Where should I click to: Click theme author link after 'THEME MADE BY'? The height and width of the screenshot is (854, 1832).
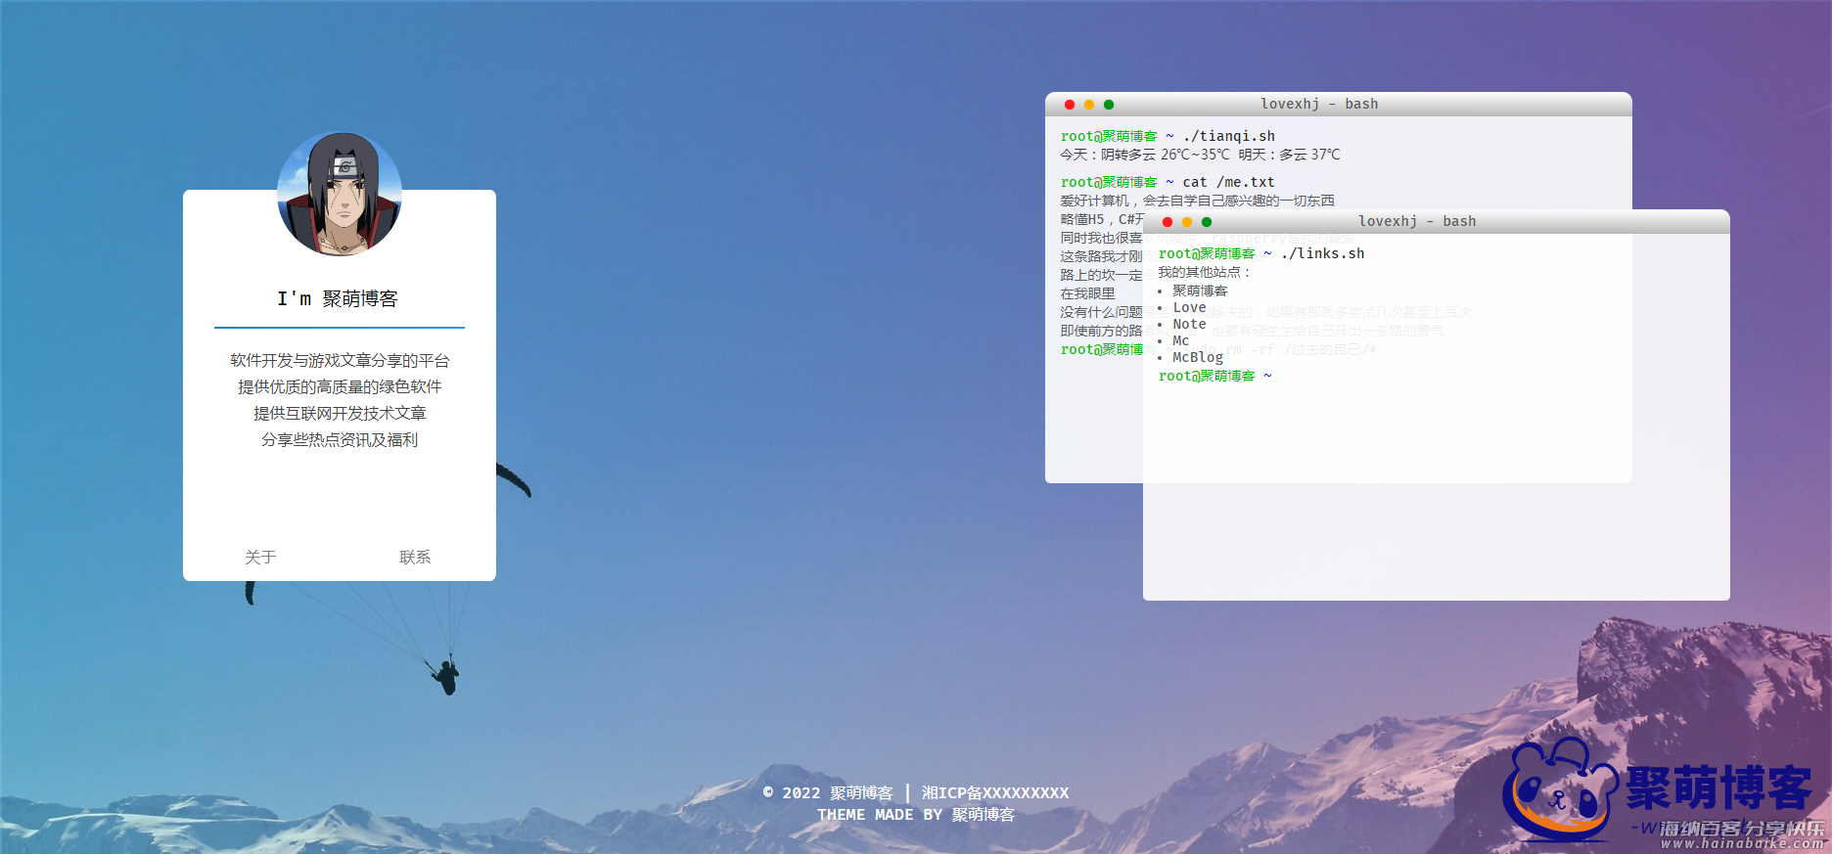click(x=983, y=815)
